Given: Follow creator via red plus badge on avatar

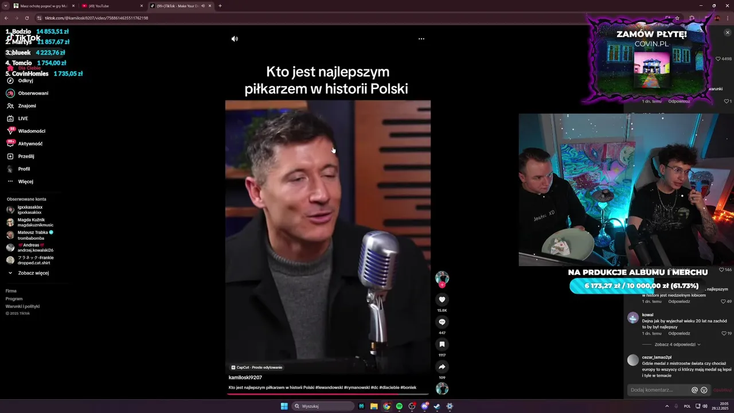Looking at the screenshot, I should click(442, 285).
